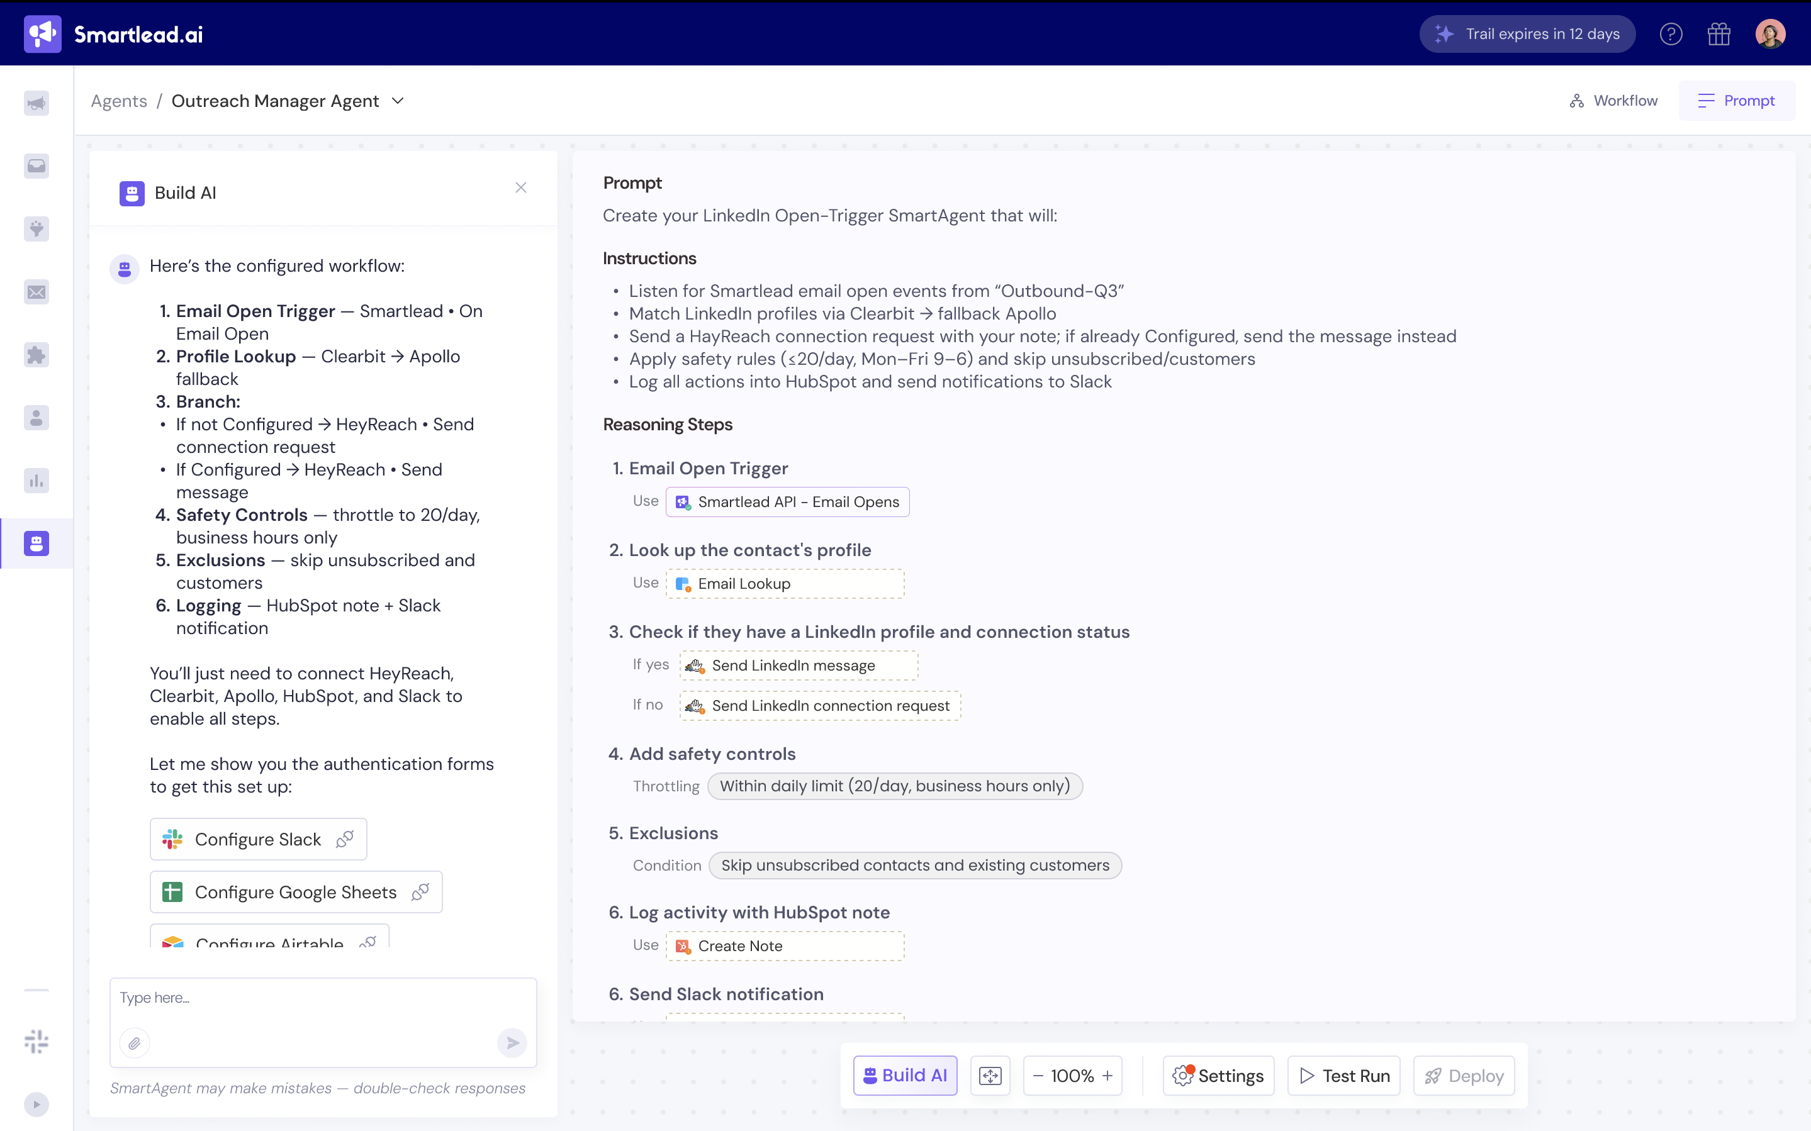Click the Build AI robot icon in panel header

click(132, 193)
